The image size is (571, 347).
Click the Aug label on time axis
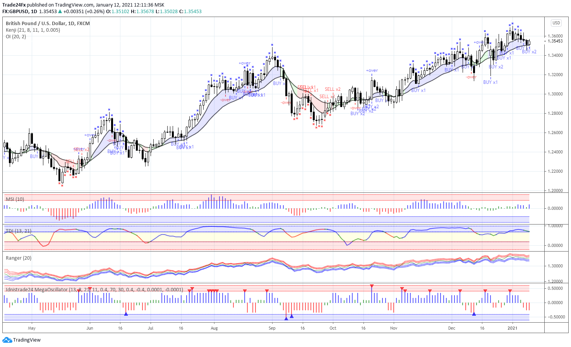tap(214, 328)
